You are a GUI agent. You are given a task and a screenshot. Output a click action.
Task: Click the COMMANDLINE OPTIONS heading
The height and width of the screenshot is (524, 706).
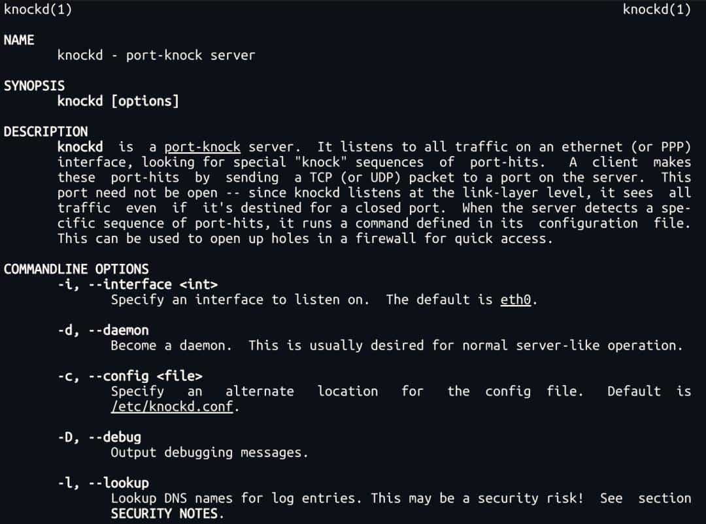76,269
